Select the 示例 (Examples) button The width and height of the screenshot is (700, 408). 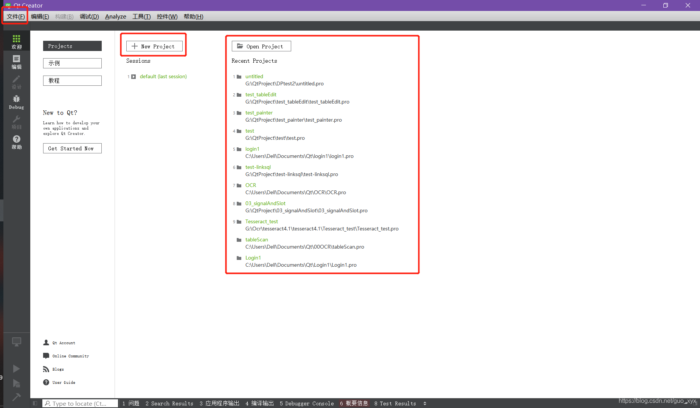coord(72,63)
